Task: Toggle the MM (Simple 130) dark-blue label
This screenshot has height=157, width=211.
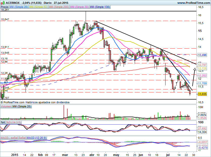Action: [x=100, y=7]
